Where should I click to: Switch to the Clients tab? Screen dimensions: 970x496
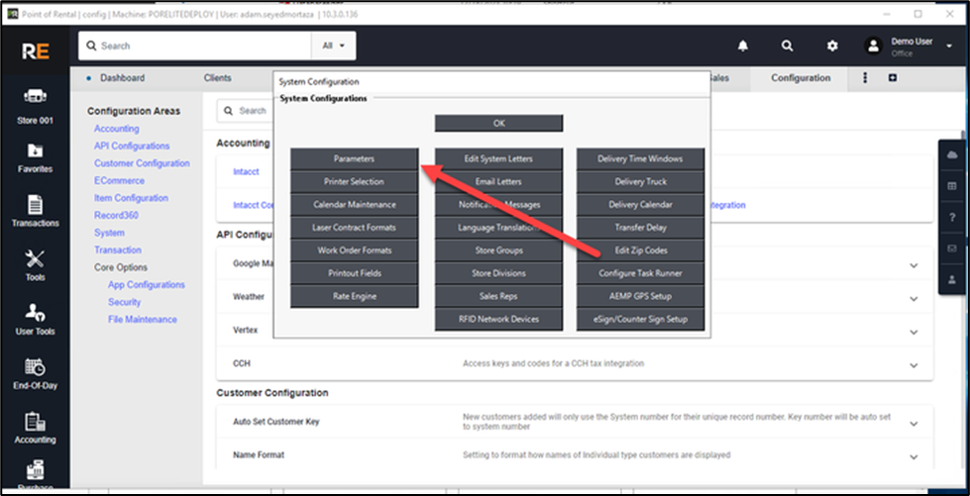coord(217,78)
